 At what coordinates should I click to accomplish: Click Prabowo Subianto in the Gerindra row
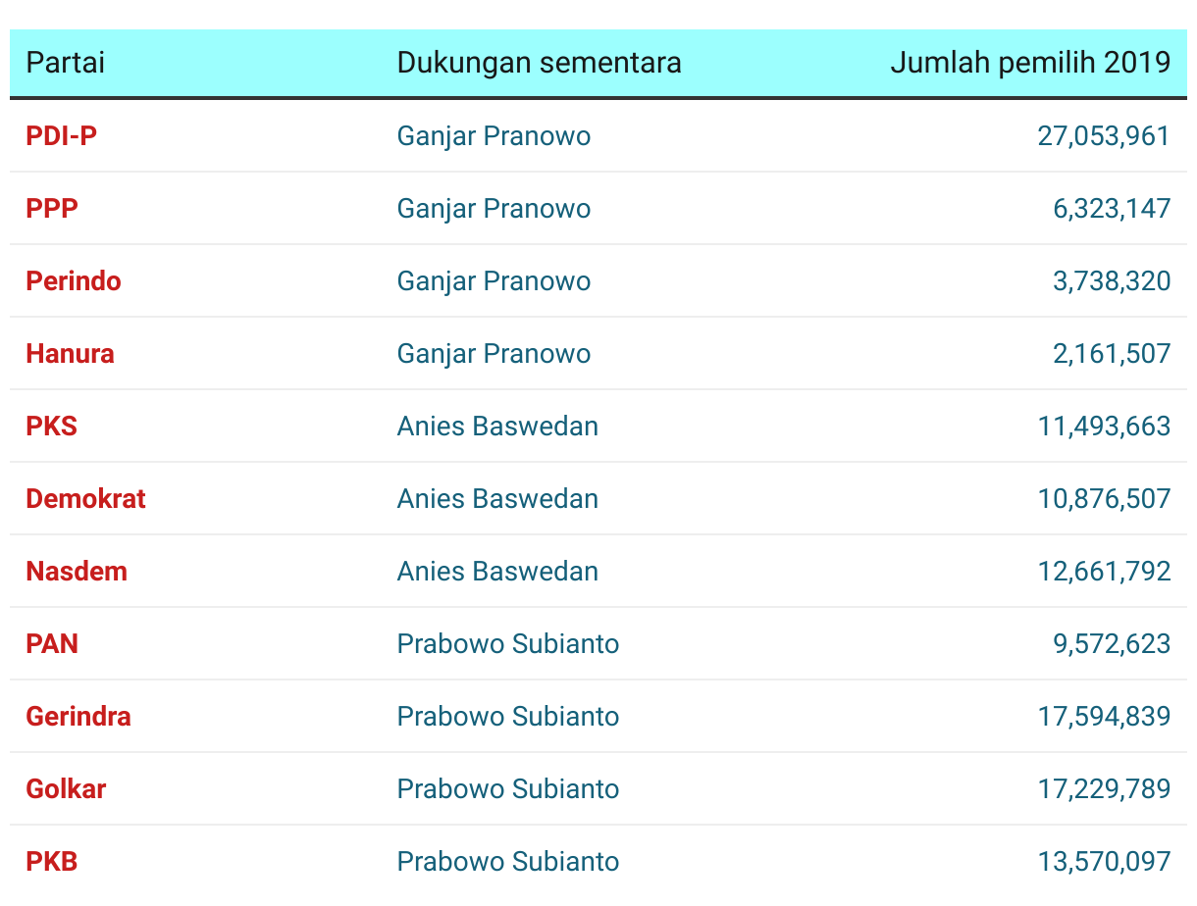pyautogui.click(x=508, y=716)
